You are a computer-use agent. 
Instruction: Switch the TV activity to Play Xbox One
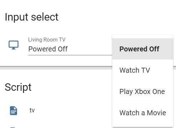pyautogui.click(x=143, y=91)
